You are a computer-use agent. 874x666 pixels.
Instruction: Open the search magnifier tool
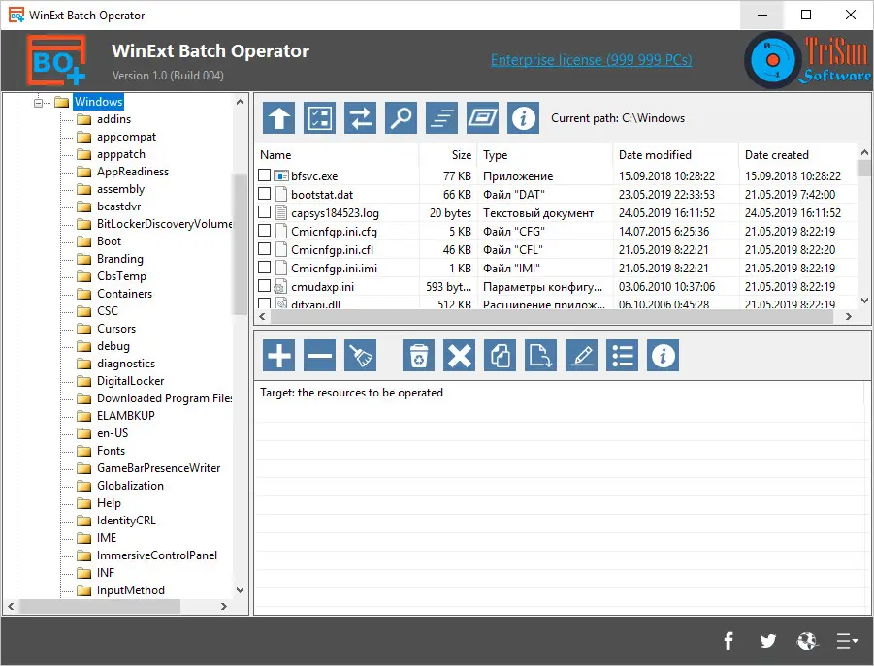click(x=401, y=117)
